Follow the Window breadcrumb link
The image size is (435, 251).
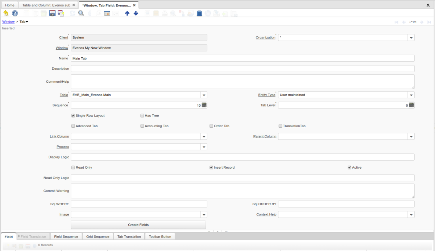[8, 22]
